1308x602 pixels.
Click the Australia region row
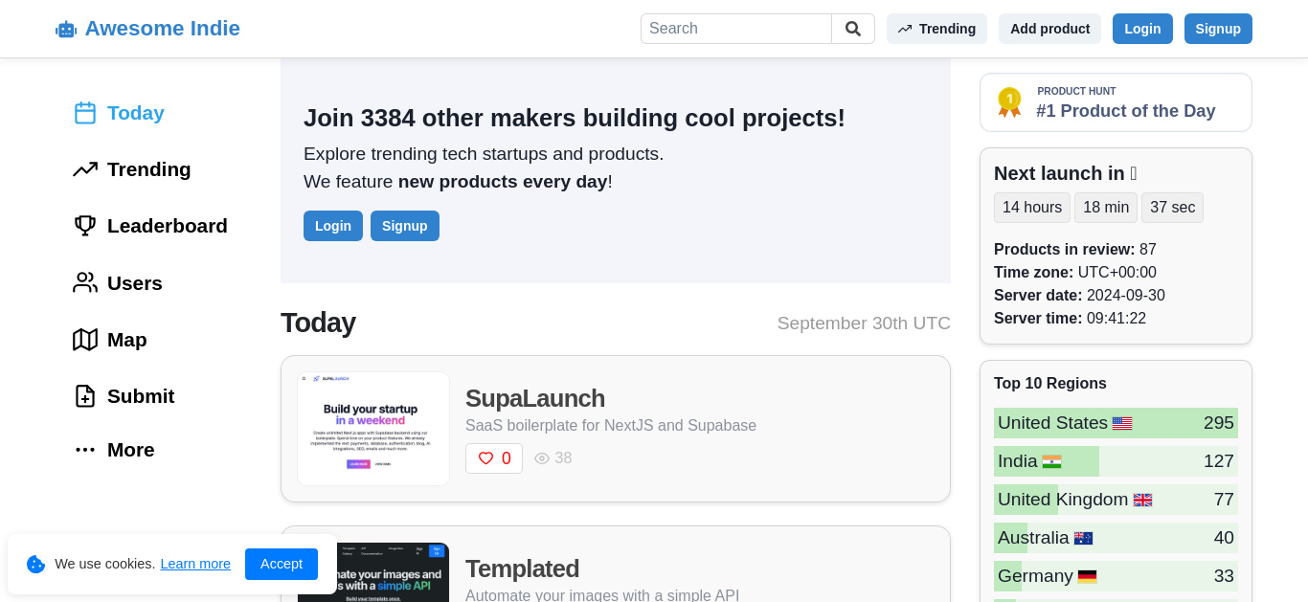coord(1116,538)
